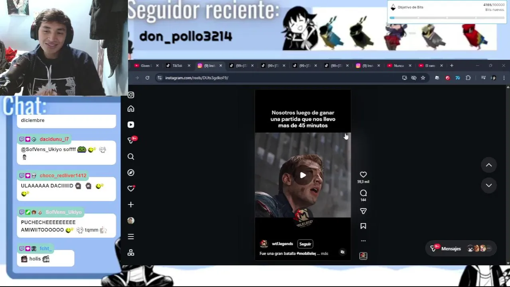
Task: Click follower name don_pollo3214
Action: pyautogui.click(x=186, y=37)
